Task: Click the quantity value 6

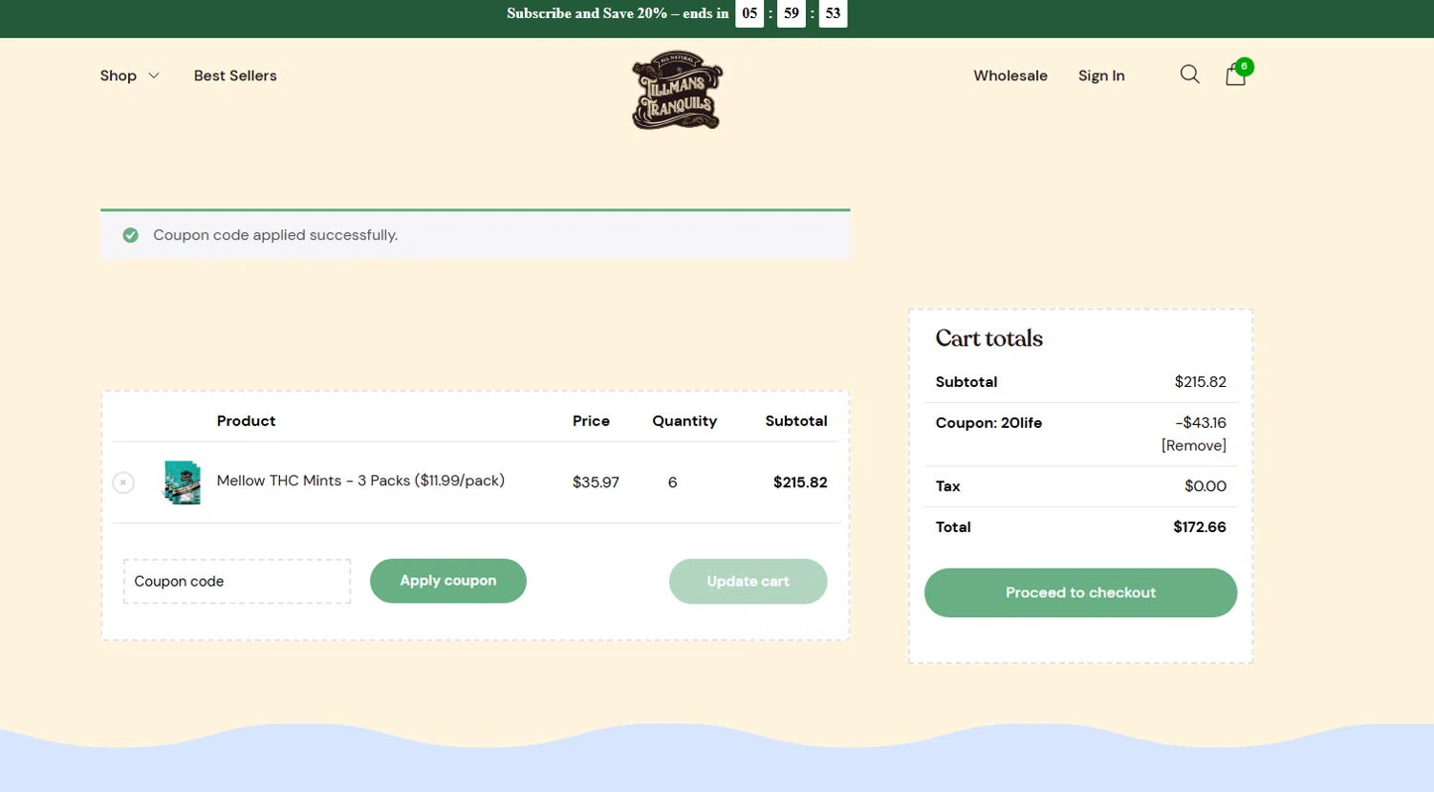Action: [672, 482]
